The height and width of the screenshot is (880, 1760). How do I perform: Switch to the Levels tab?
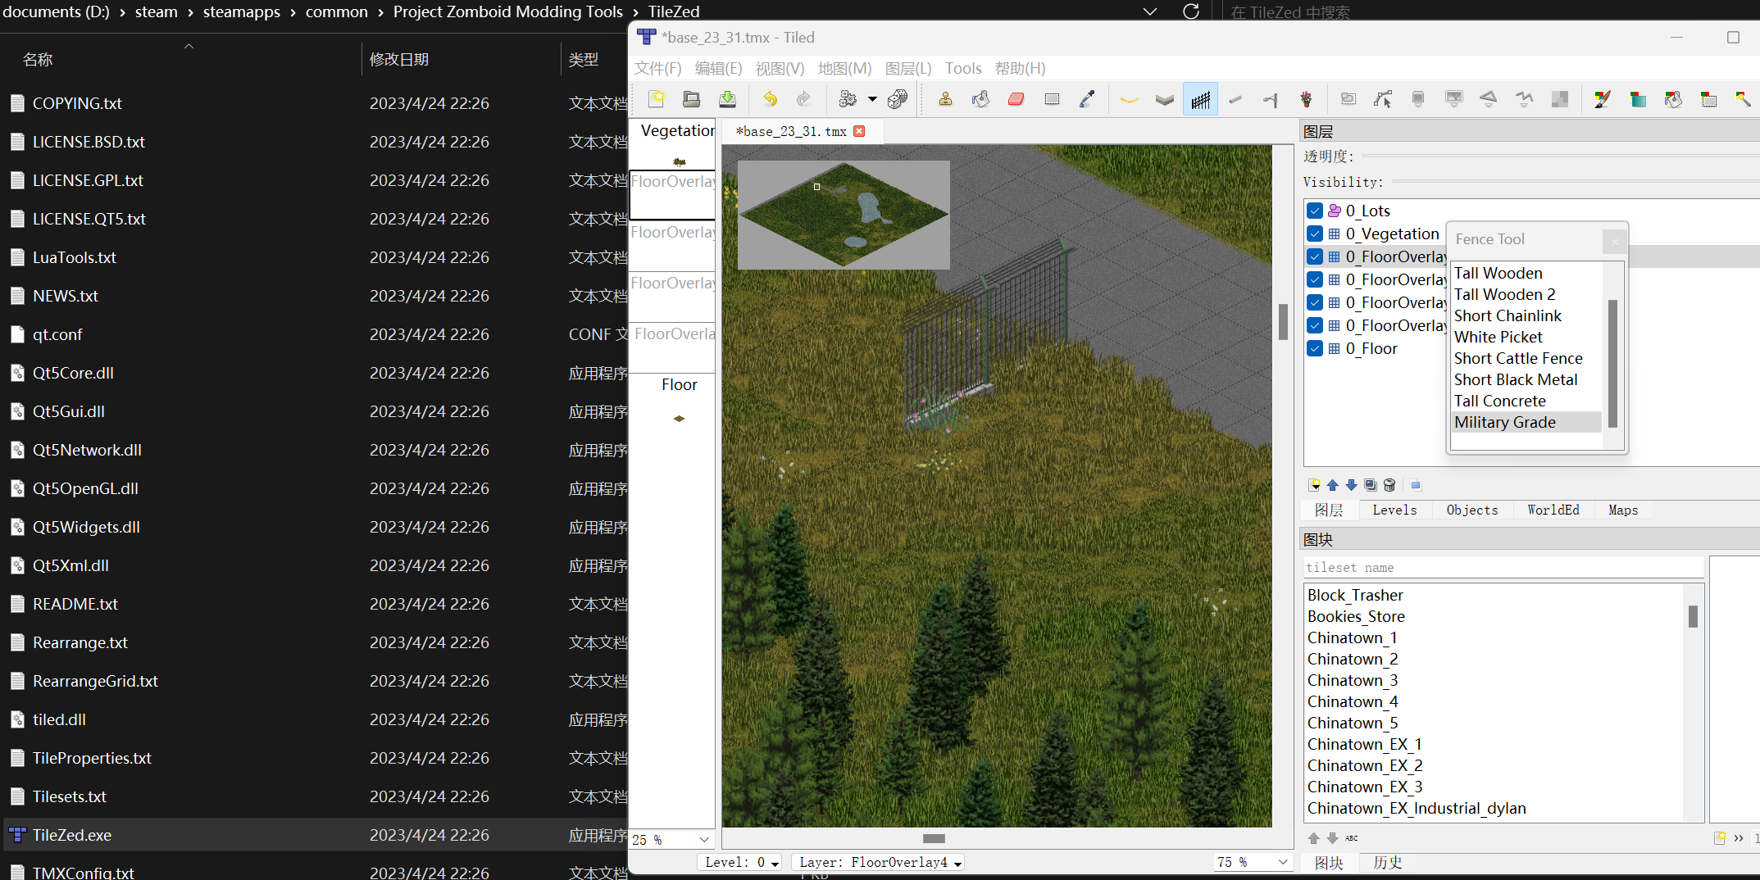pos(1394,510)
